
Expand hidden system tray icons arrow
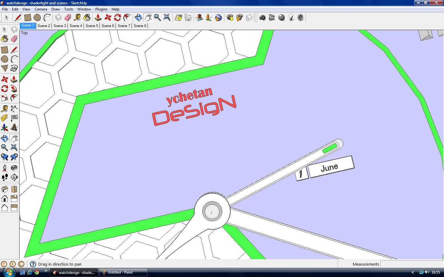click(x=413, y=272)
